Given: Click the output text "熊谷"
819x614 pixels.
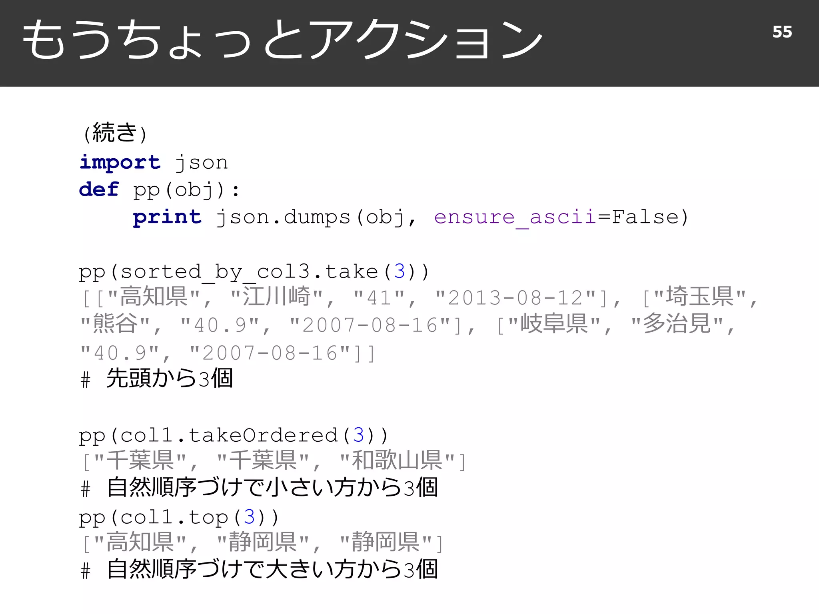Looking at the screenshot, I should [x=115, y=324].
